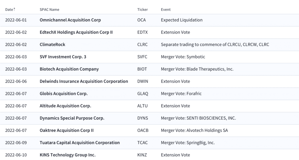Click the Ticker column header
299x160 pixels.
click(142, 10)
